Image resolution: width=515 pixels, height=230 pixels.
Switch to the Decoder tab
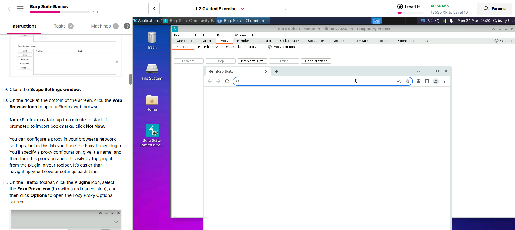[x=339, y=41]
